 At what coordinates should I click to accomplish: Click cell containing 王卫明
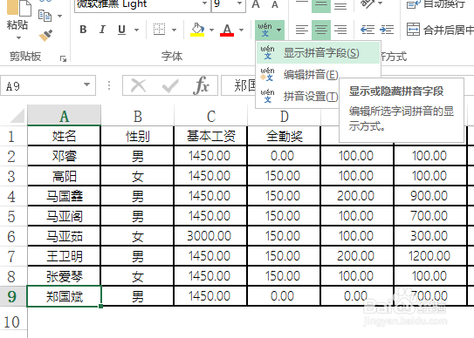coord(64,256)
